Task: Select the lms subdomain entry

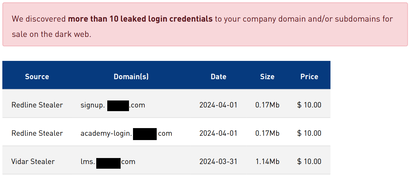Action: coord(108,162)
